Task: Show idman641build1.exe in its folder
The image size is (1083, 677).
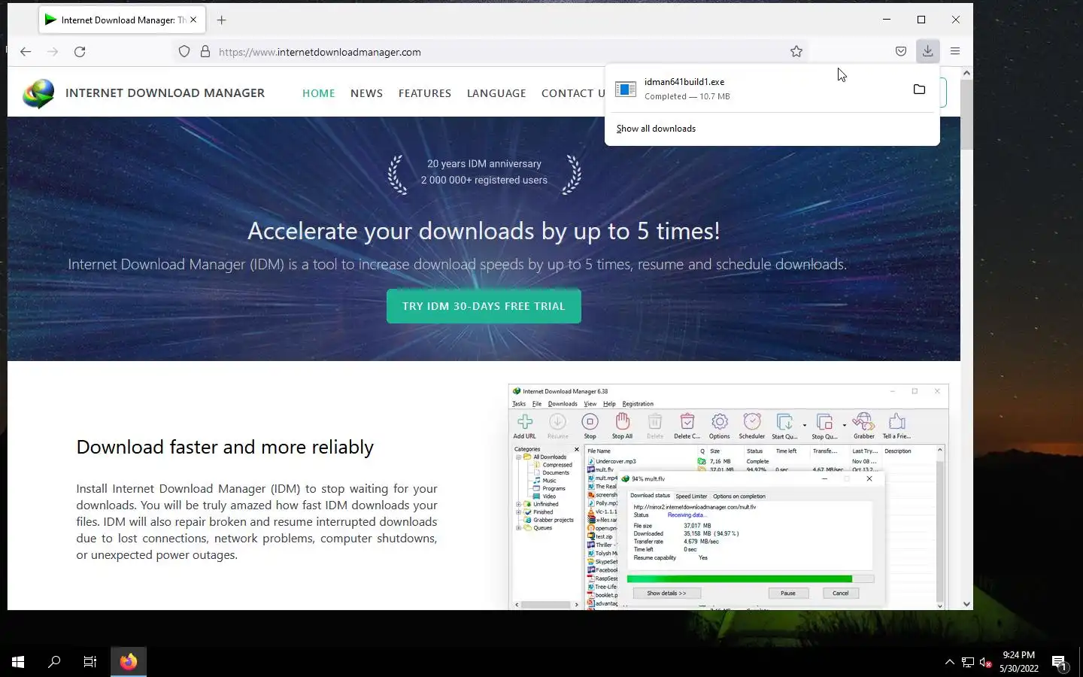Action: coord(919,90)
